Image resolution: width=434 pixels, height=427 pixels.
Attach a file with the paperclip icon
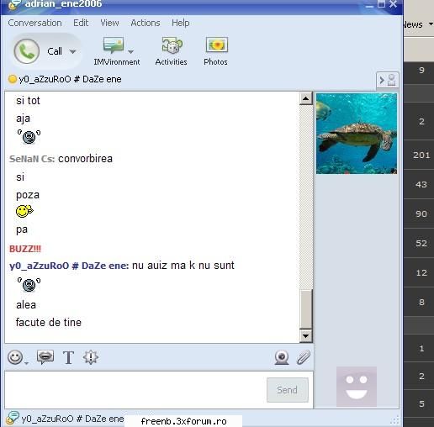coord(304,357)
